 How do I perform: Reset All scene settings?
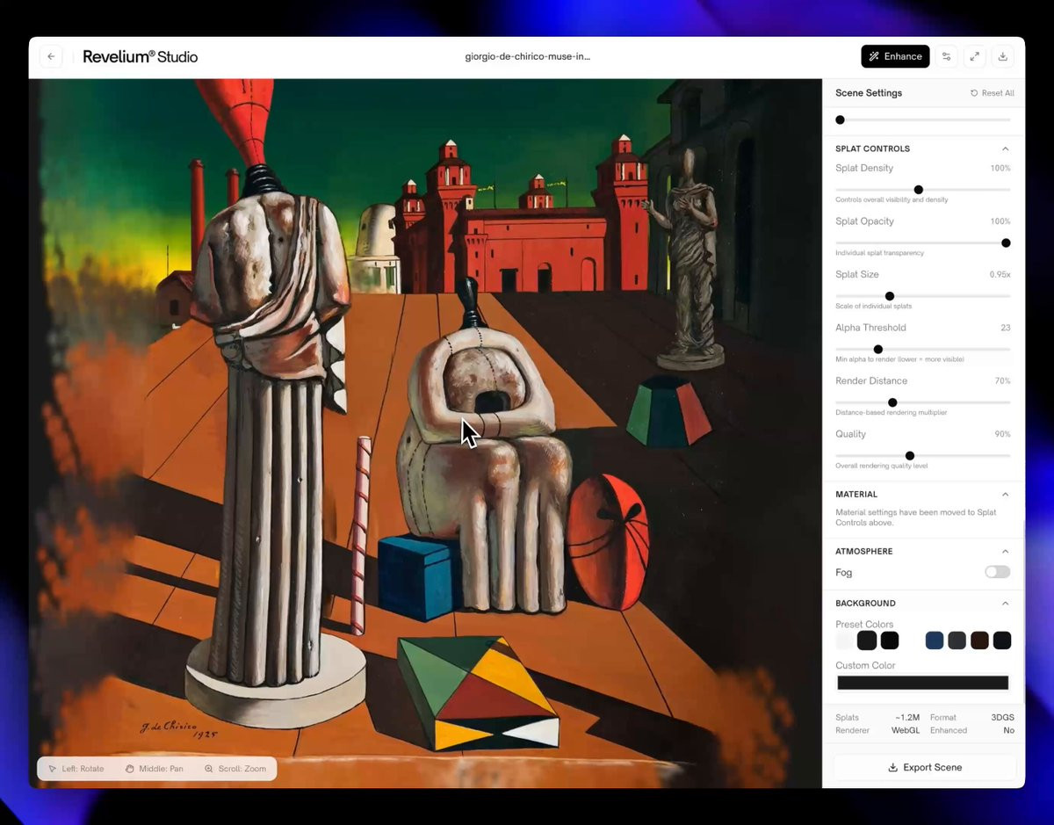tap(993, 93)
